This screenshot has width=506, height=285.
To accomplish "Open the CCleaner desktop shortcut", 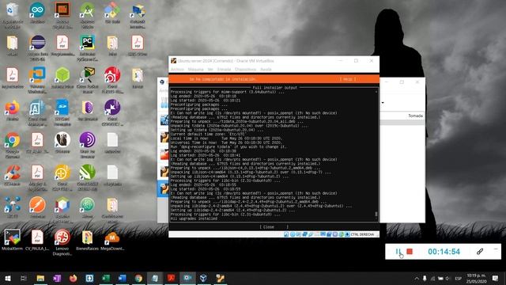I will coord(13,175).
